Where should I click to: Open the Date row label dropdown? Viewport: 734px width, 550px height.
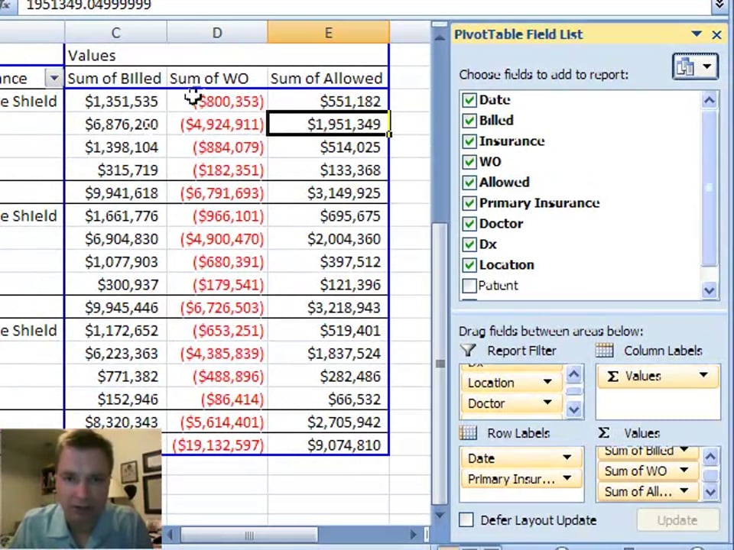pyautogui.click(x=567, y=458)
